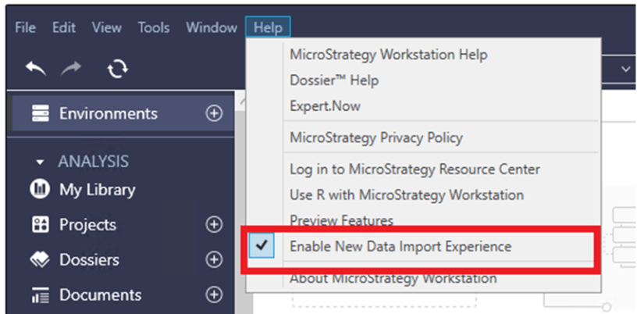Expand the dropdown chevron at top right
637x314 pixels.
click(x=625, y=70)
